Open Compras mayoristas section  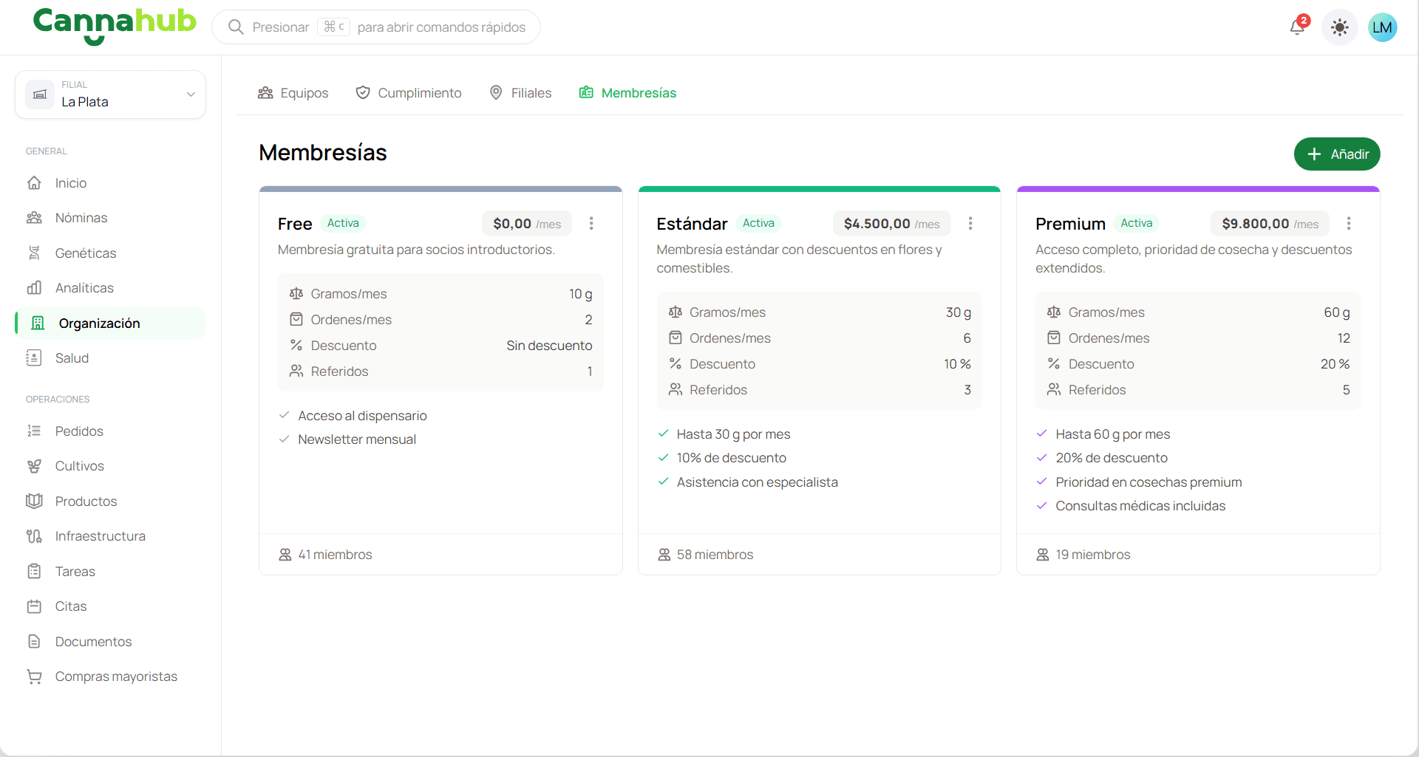tap(110, 676)
